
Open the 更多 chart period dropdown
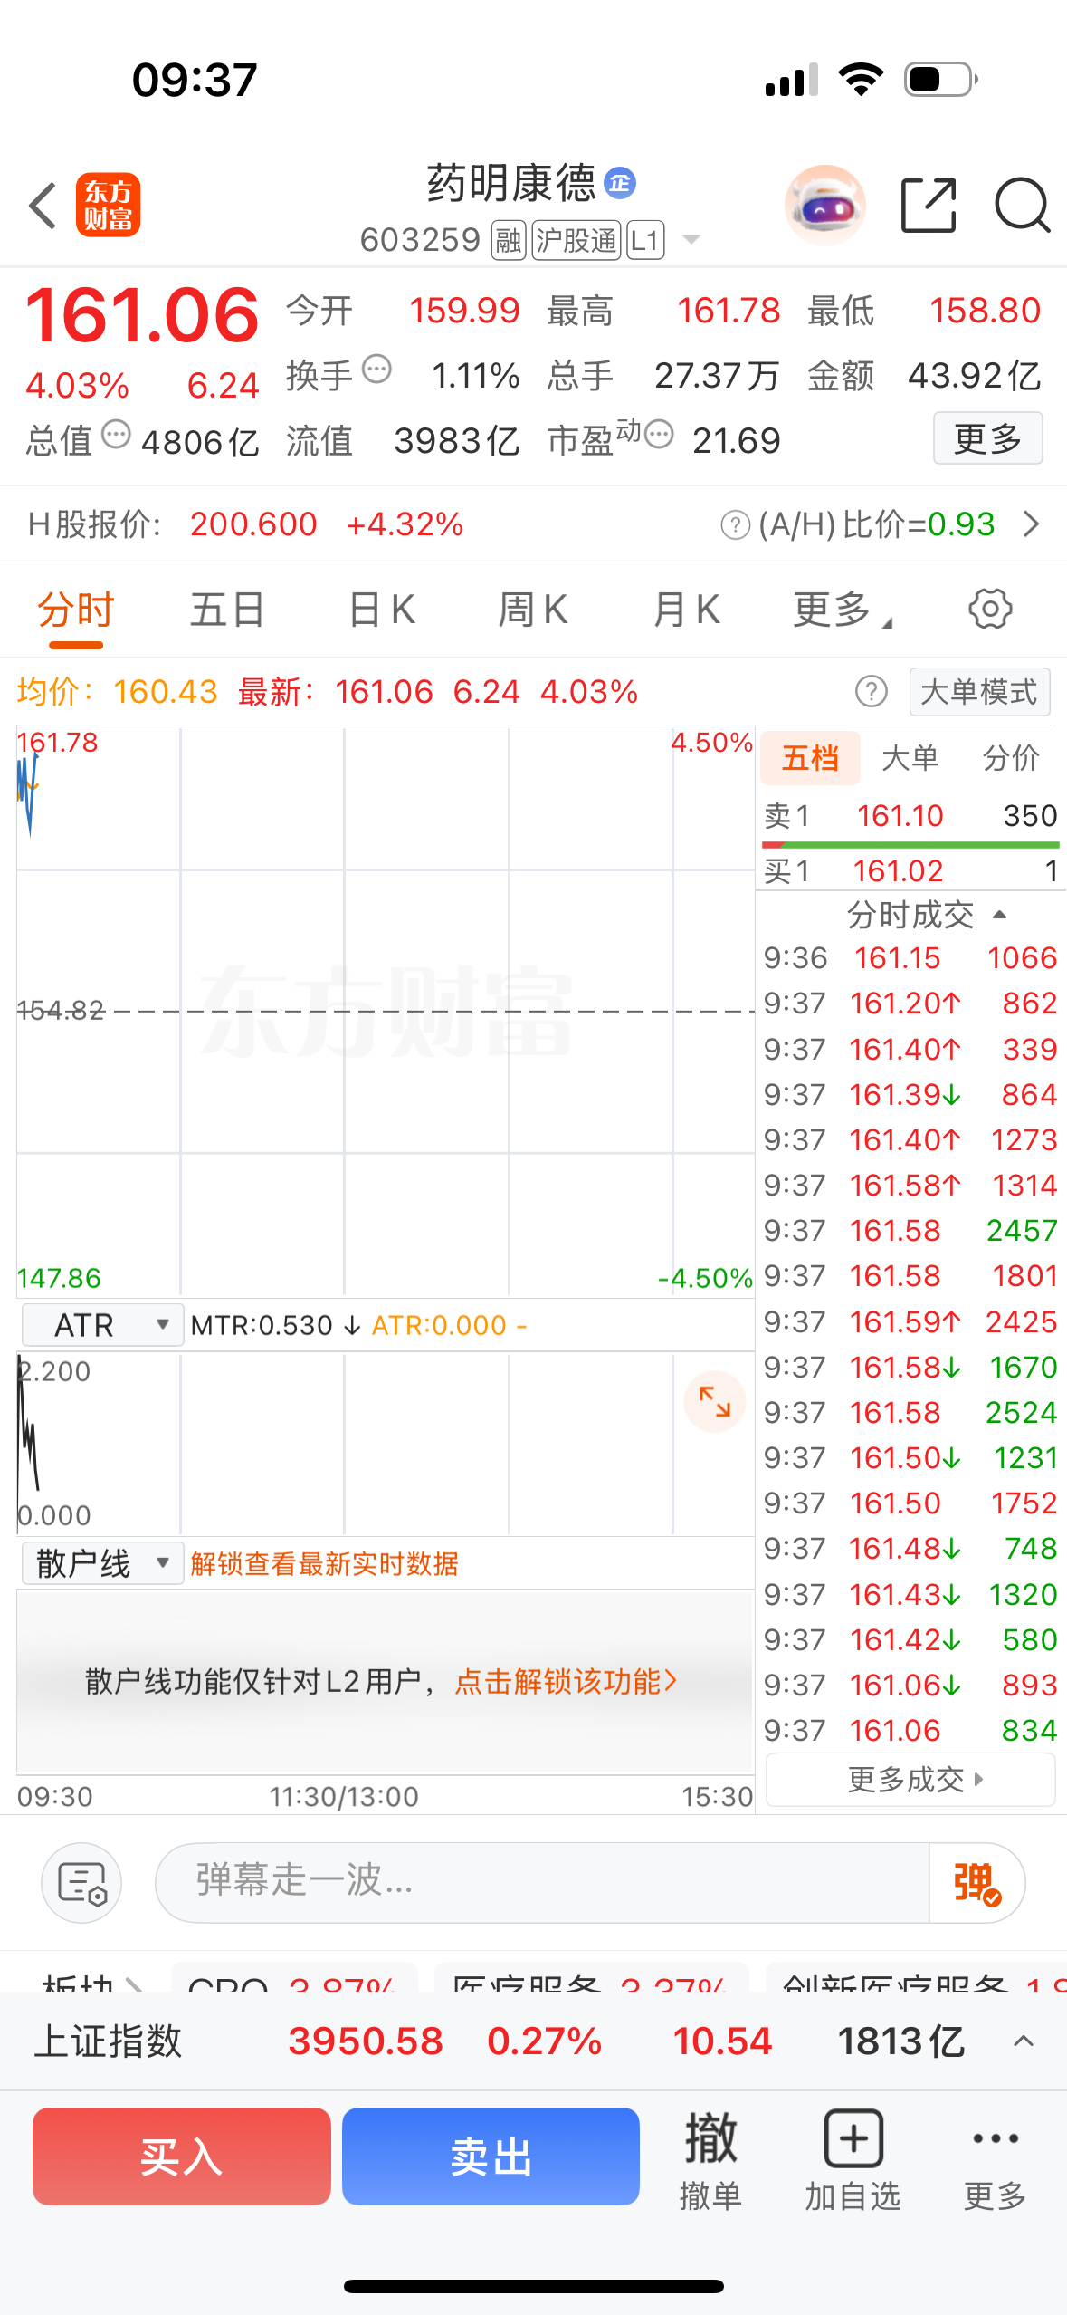point(842,610)
